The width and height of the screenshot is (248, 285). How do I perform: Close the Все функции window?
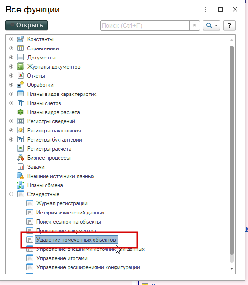(235, 9)
